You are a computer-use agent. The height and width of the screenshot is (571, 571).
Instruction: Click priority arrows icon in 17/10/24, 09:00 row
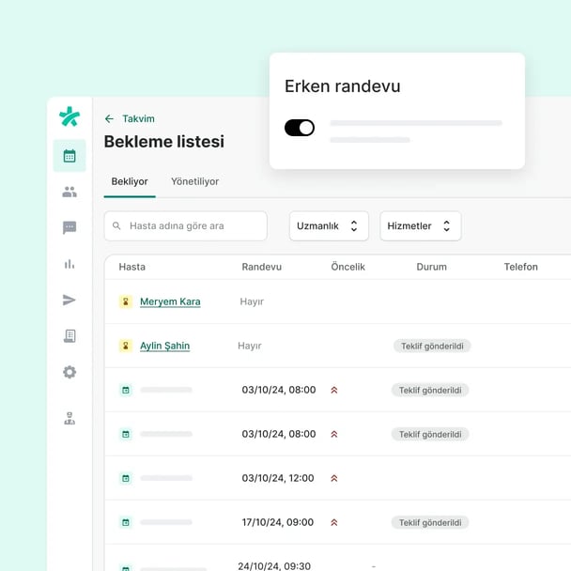click(334, 522)
